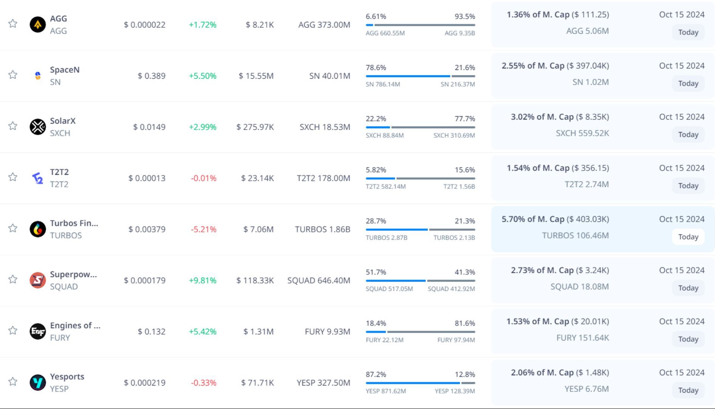The image size is (715, 409).
Task: Click the SpaceN token logo
Action: pos(38,76)
